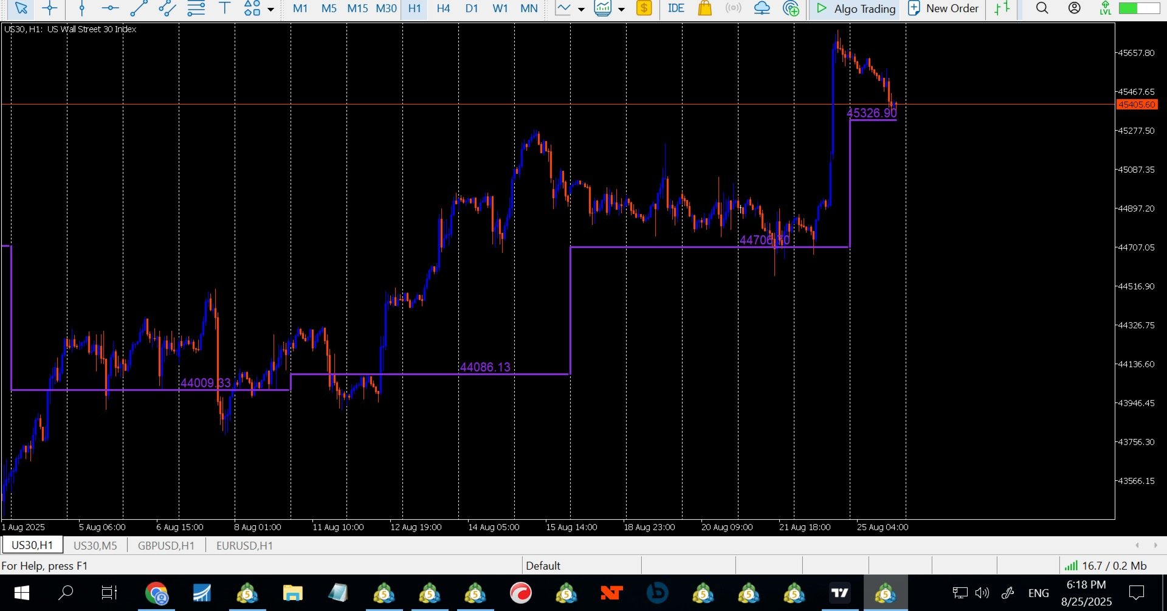1167x611 pixels.
Task: Switch to the US30,H1 chart tab
Action: (x=32, y=545)
